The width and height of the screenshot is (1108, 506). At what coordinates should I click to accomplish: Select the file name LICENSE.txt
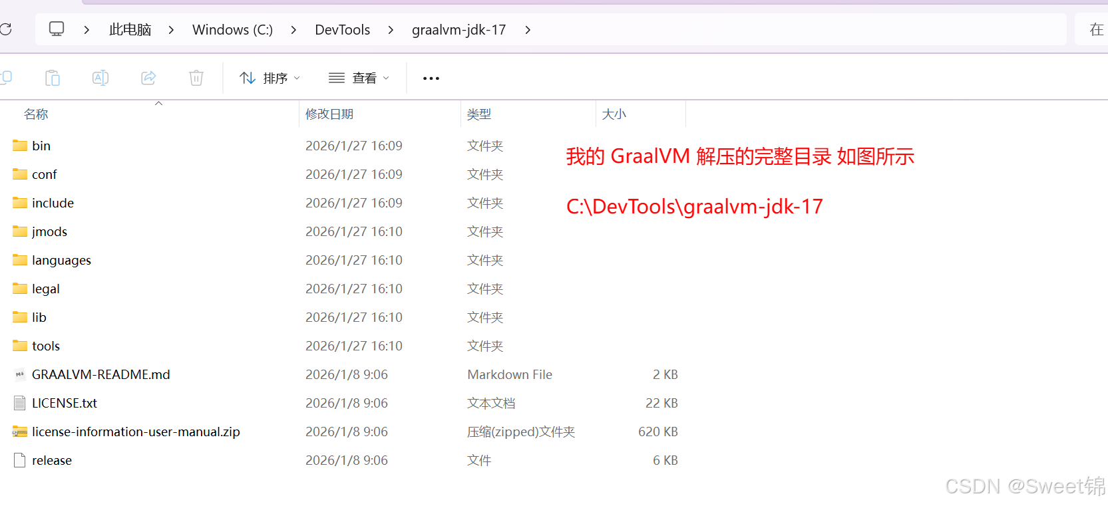[x=65, y=403]
